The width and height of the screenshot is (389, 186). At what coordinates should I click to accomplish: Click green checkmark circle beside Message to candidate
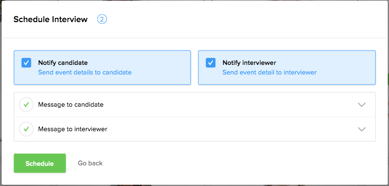coord(26,104)
